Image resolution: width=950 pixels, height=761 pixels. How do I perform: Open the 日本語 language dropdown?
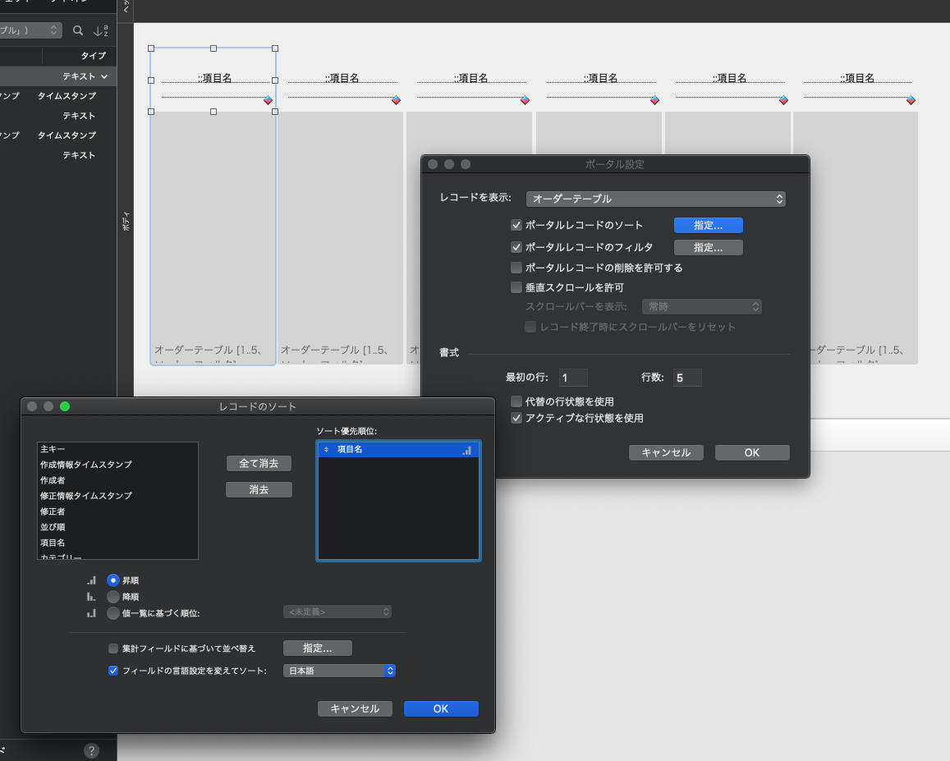tap(339, 670)
